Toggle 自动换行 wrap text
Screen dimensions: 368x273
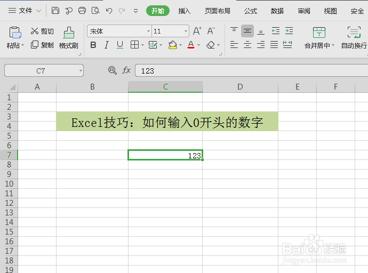coord(354,37)
